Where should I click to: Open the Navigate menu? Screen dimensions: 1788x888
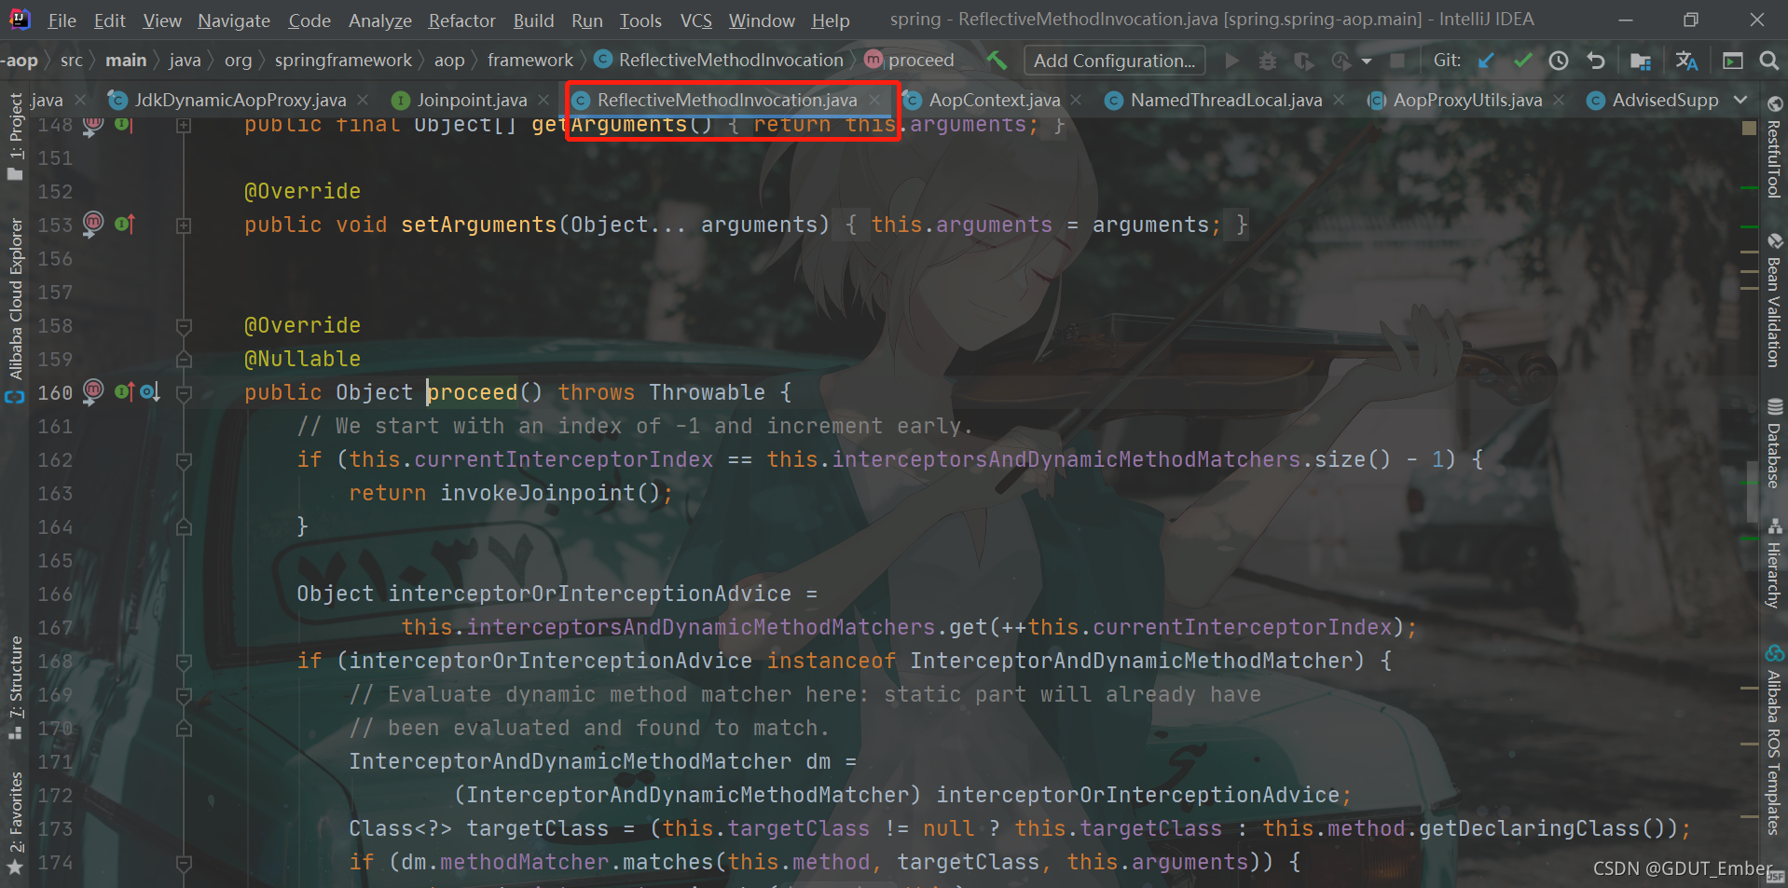(x=234, y=20)
